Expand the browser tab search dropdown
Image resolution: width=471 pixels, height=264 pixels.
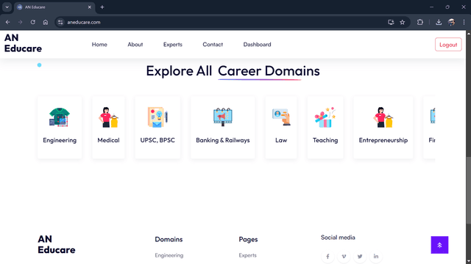[7, 7]
